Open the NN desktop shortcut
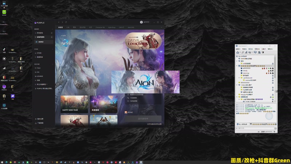The width and height of the screenshot is (291, 164). click(x=13, y=97)
